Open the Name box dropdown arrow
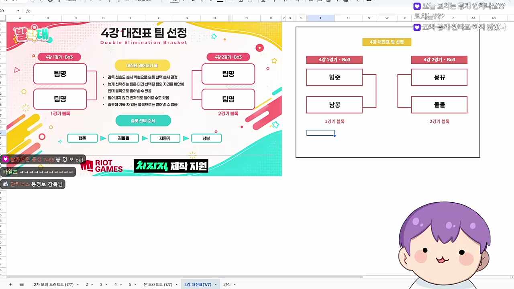Image resolution: width=514 pixels, height=289 pixels. click(x=18, y=11)
